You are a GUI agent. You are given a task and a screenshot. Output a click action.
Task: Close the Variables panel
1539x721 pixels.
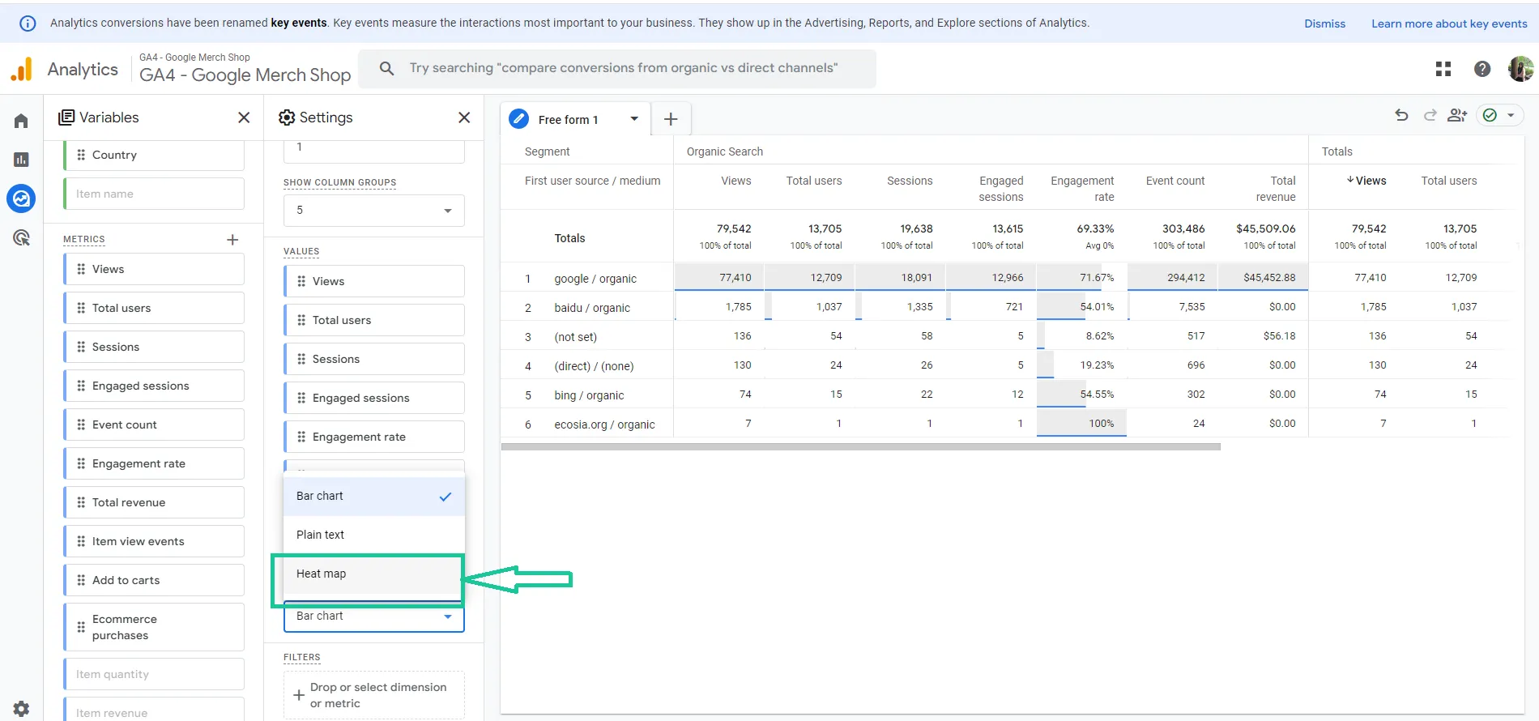(244, 117)
